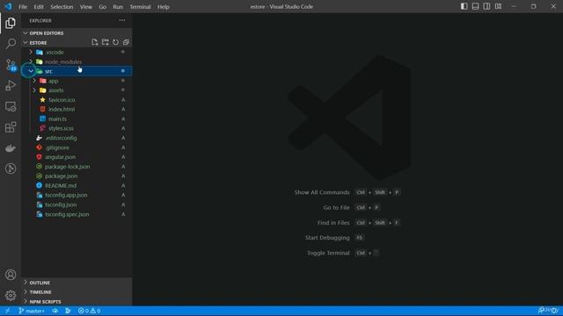Image resolution: width=563 pixels, height=316 pixels.
Task: Open the errors and warnings indicator
Action: [89, 311]
